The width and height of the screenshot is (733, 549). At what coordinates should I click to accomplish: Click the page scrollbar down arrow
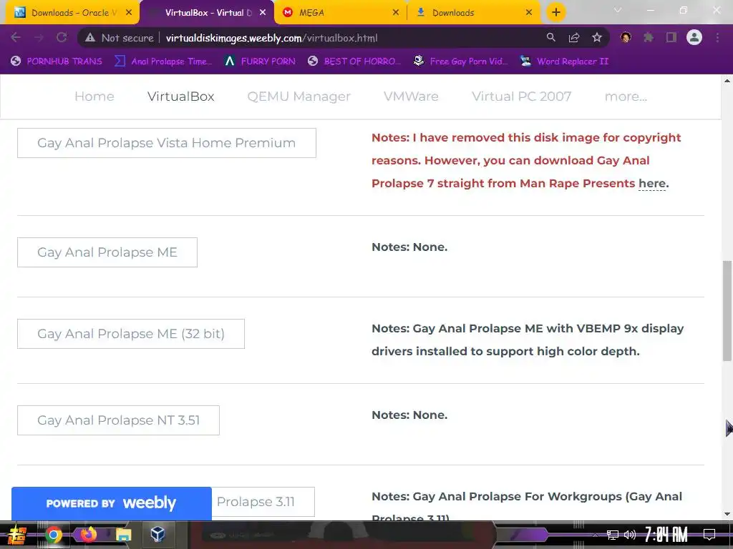(x=727, y=514)
